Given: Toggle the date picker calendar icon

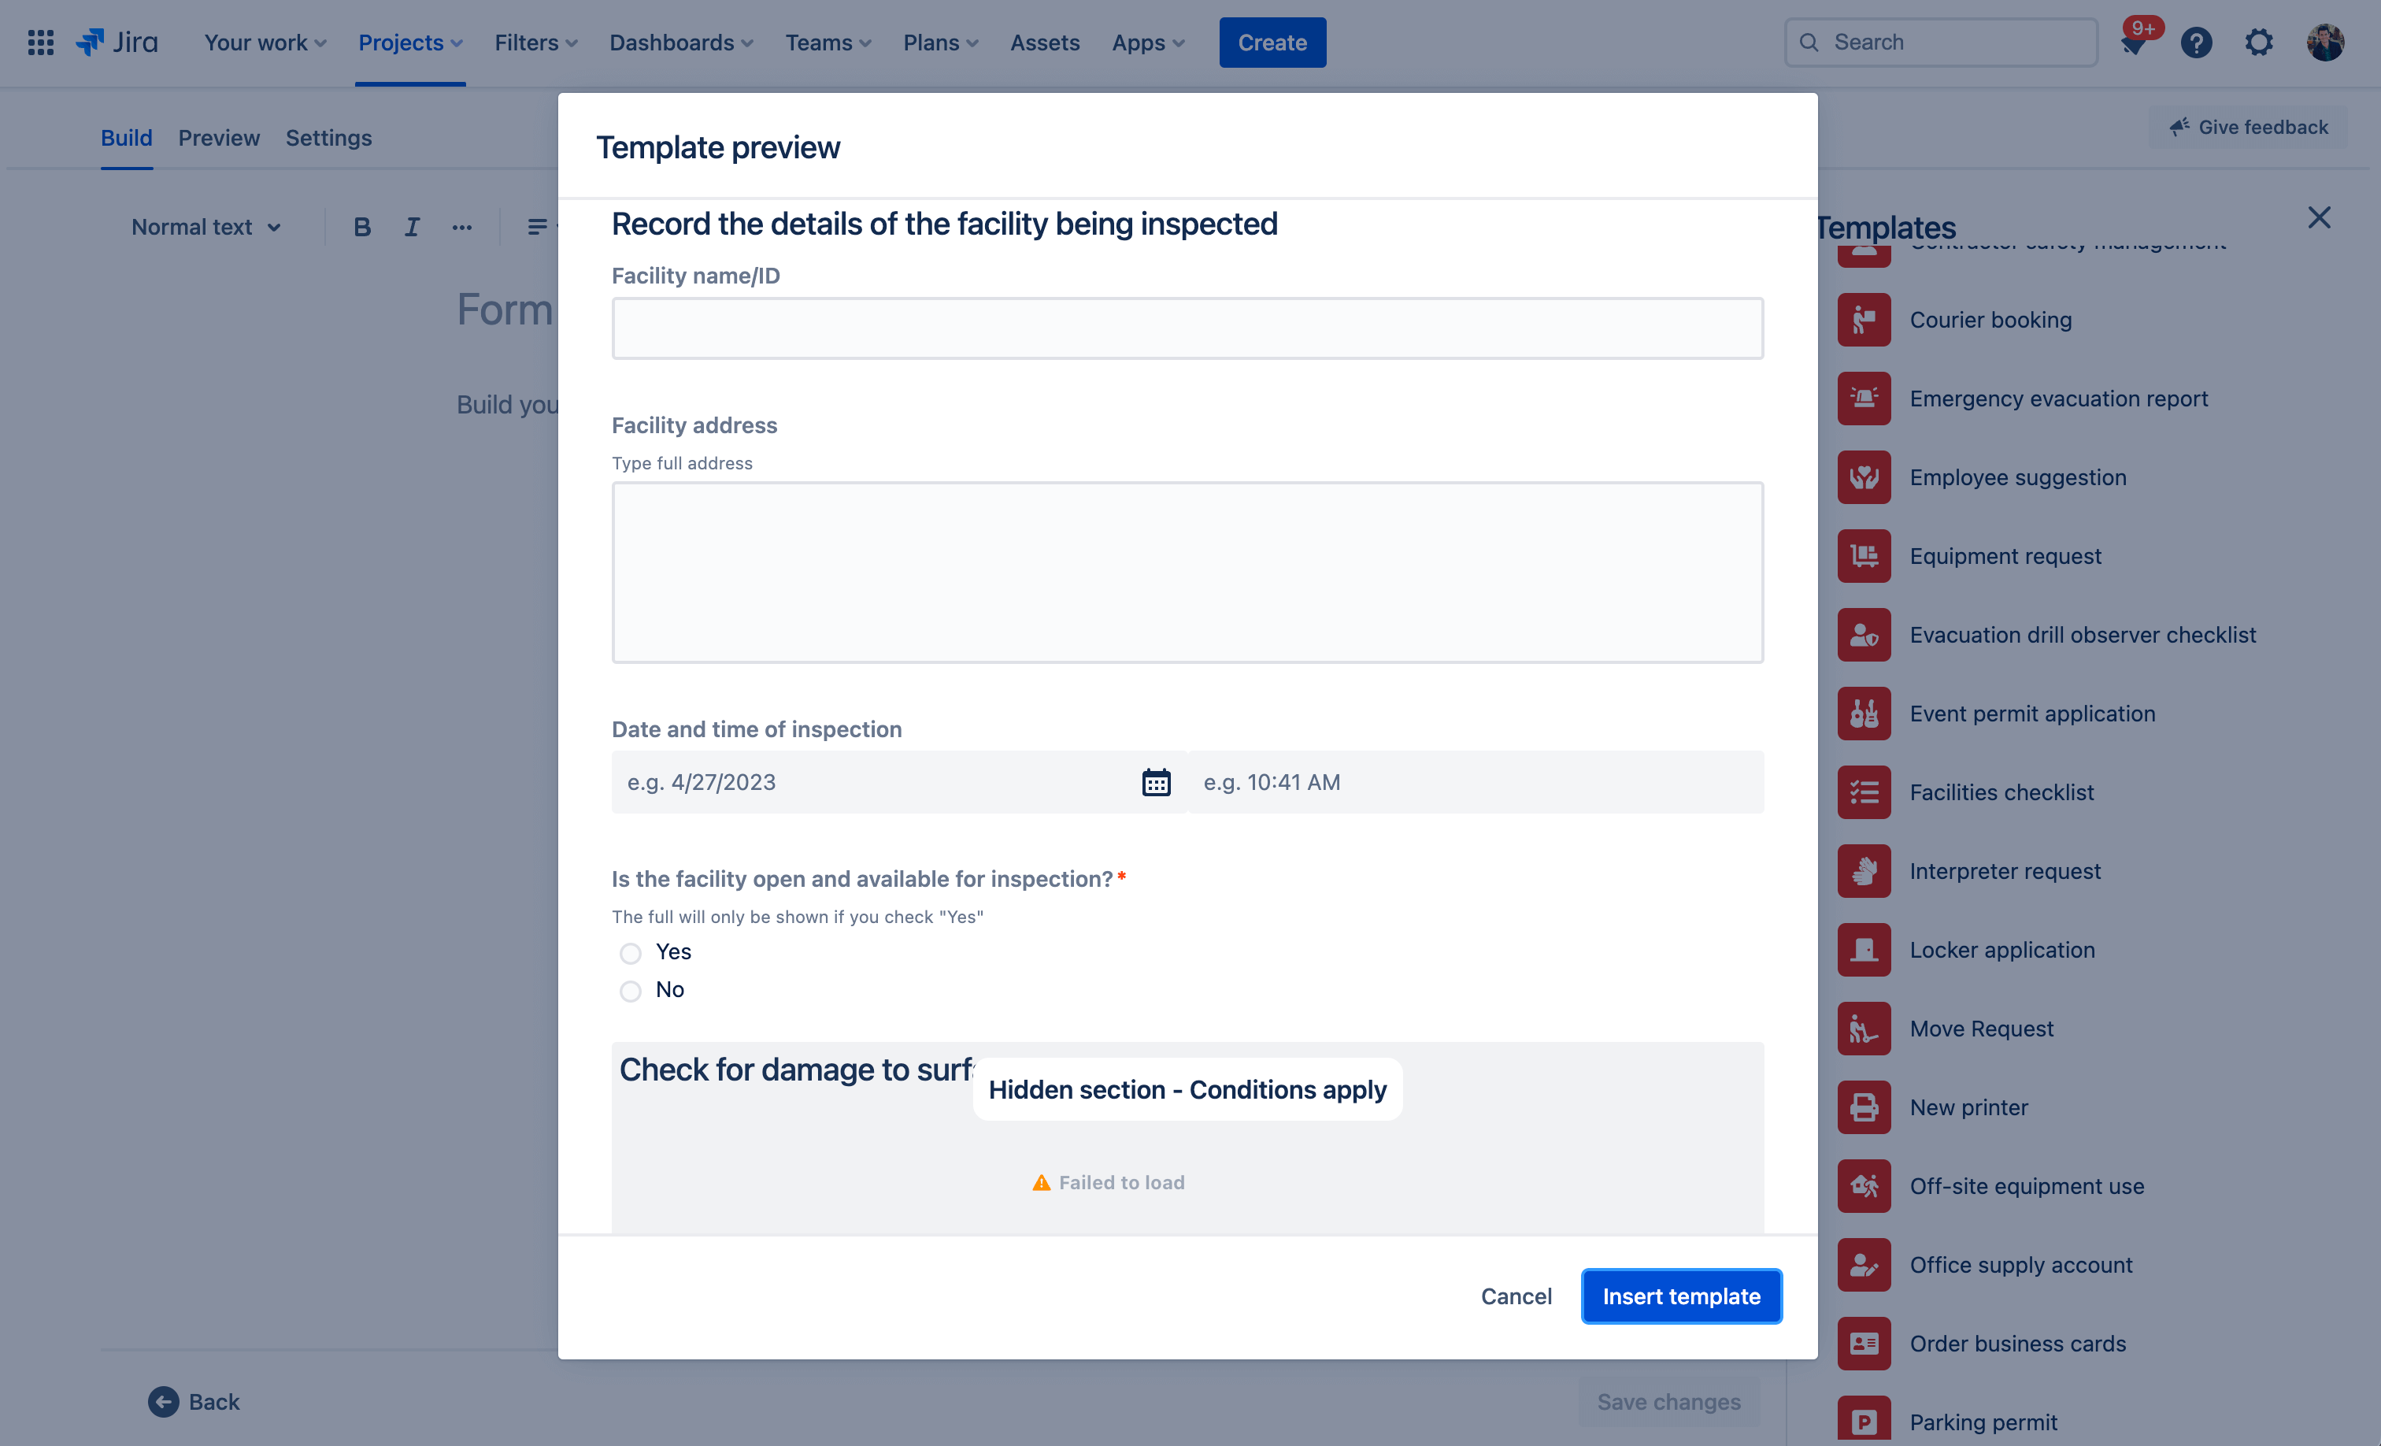Looking at the screenshot, I should (1155, 780).
